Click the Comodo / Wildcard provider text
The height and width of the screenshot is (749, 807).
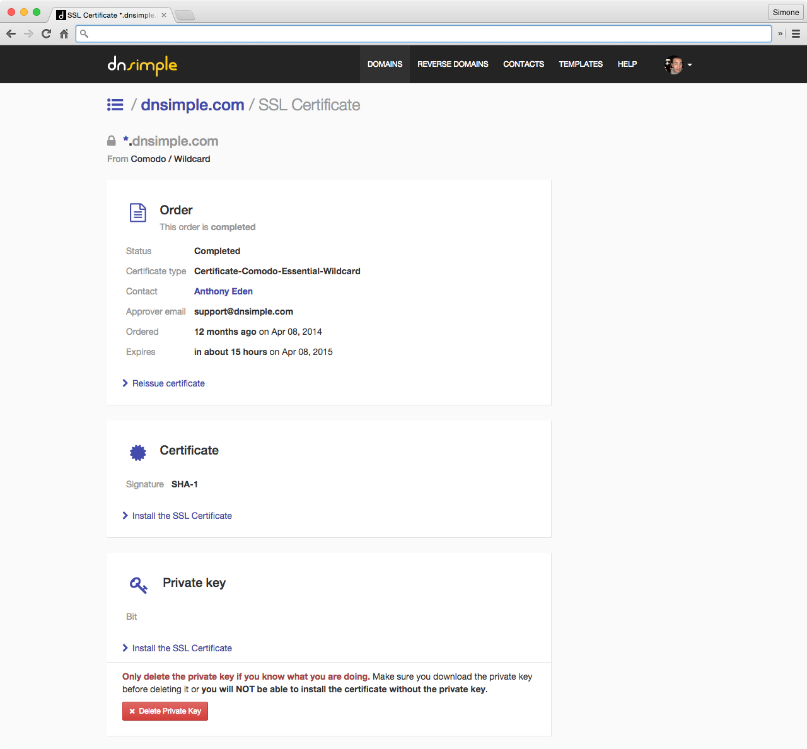[x=171, y=159]
